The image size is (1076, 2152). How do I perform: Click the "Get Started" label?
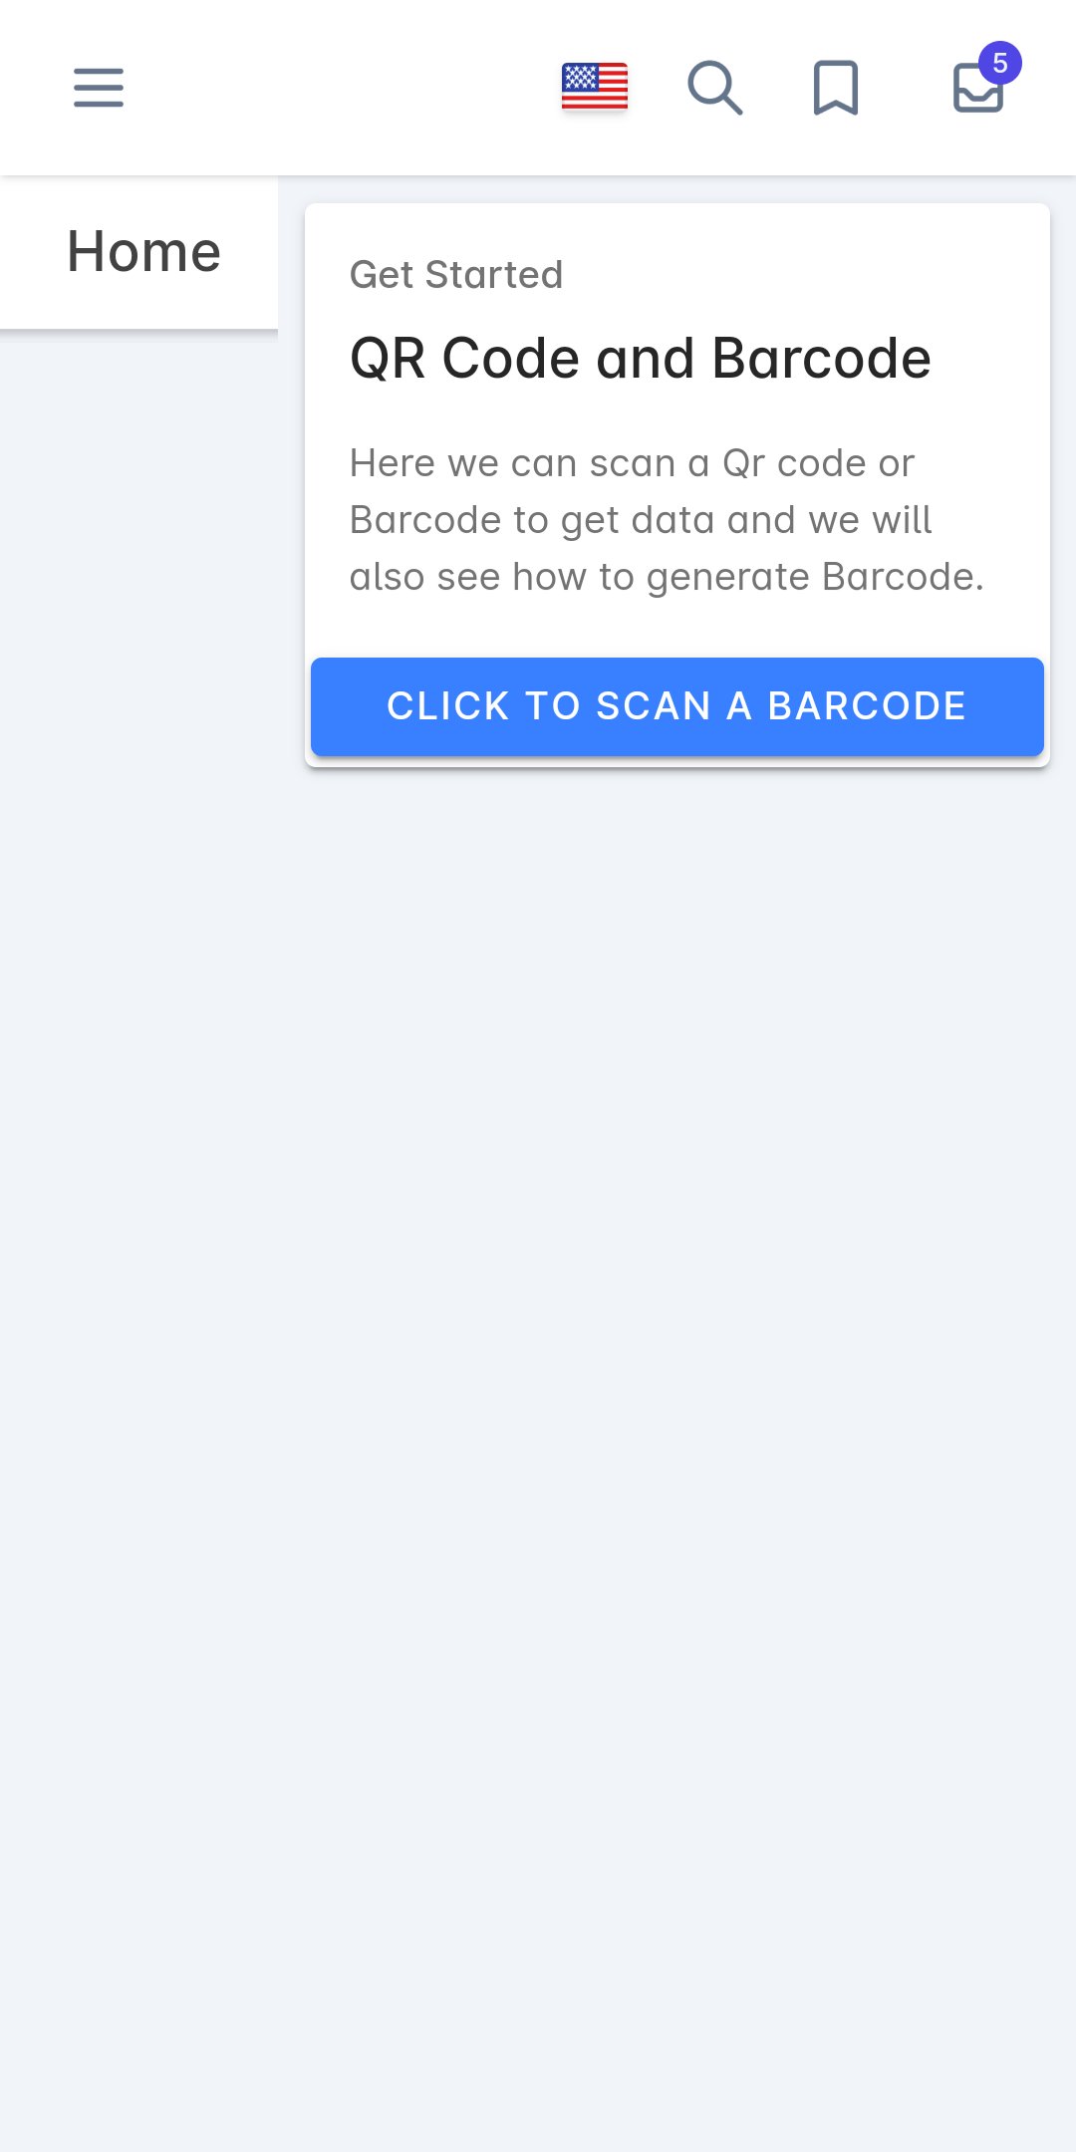pos(456,275)
